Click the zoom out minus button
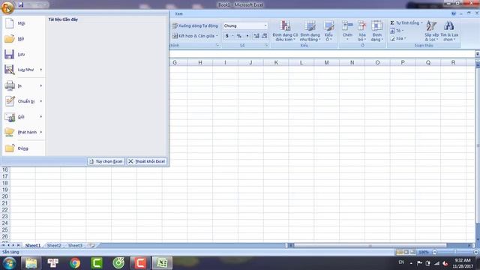The width and height of the screenshot is (480, 270). coord(434,252)
